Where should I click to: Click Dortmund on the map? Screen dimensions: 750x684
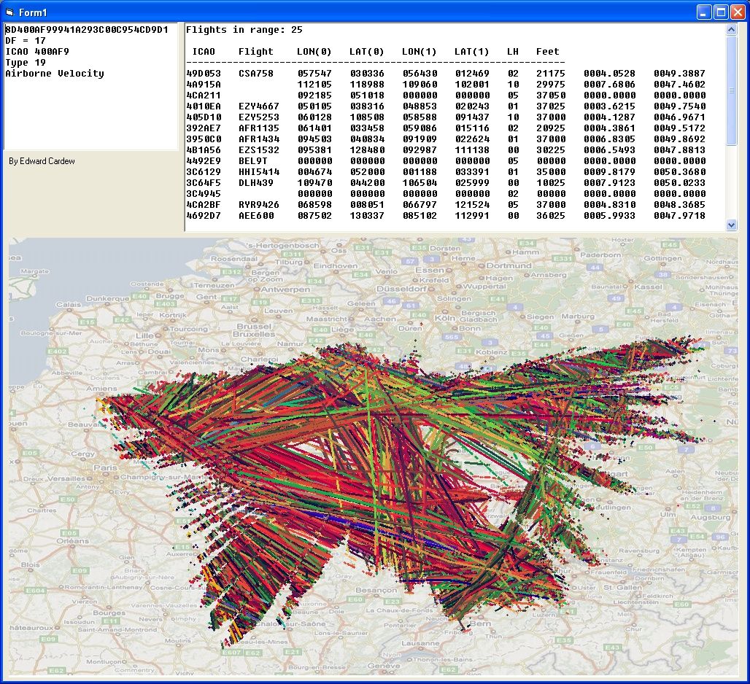[x=509, y=265]
